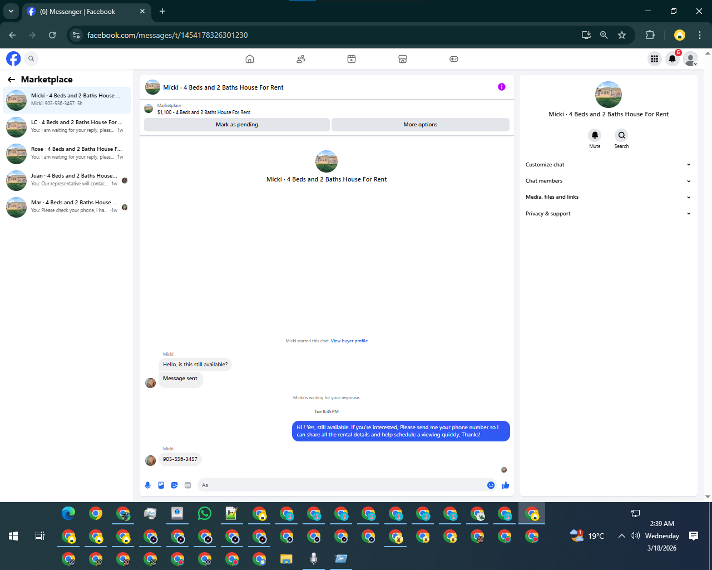
Task: Expand the Customize chat section
Action: tap(608, 165)
